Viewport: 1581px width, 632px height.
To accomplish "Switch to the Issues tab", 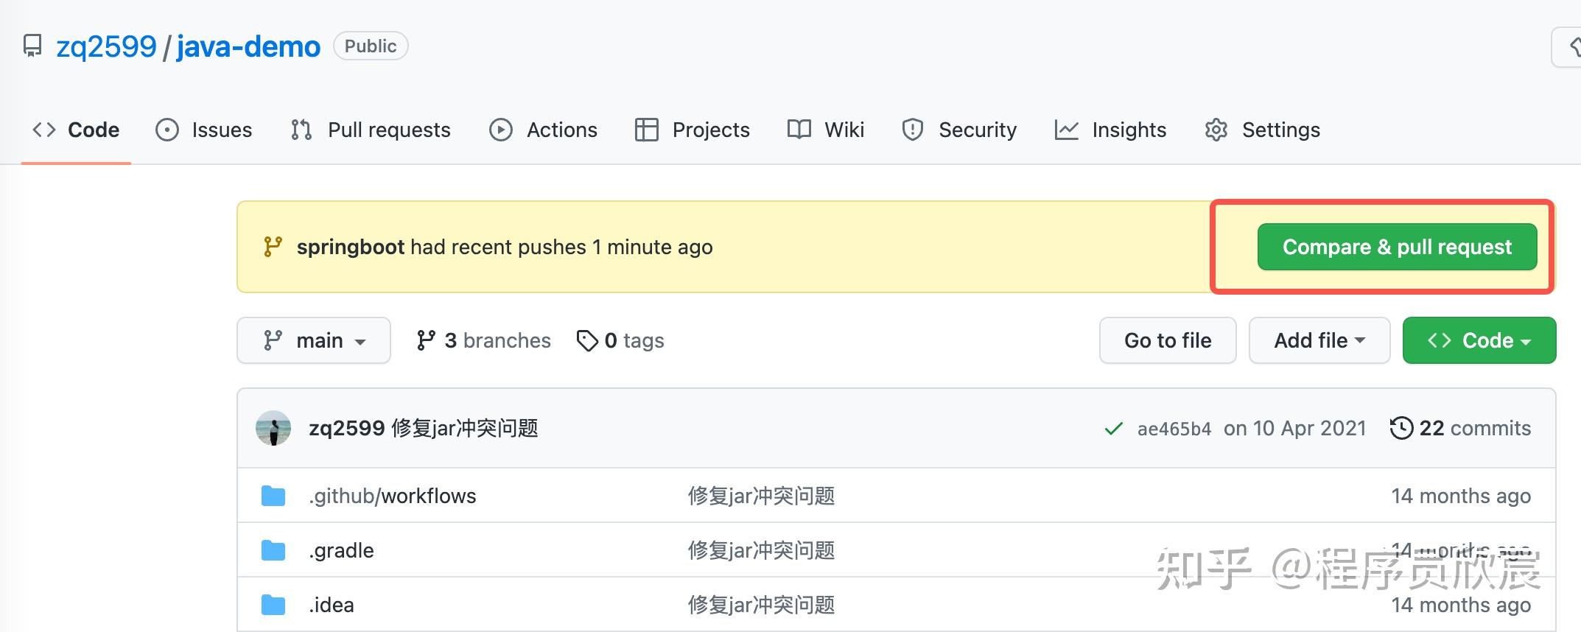I will [x=204, y=130].
